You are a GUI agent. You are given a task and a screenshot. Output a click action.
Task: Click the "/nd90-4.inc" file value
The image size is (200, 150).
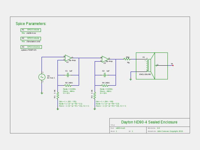point(31,33)
